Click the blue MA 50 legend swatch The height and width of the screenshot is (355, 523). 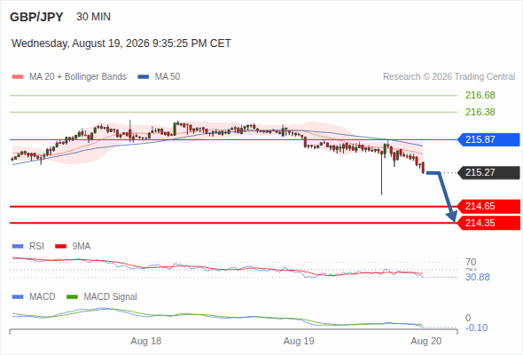pos(144,77)
